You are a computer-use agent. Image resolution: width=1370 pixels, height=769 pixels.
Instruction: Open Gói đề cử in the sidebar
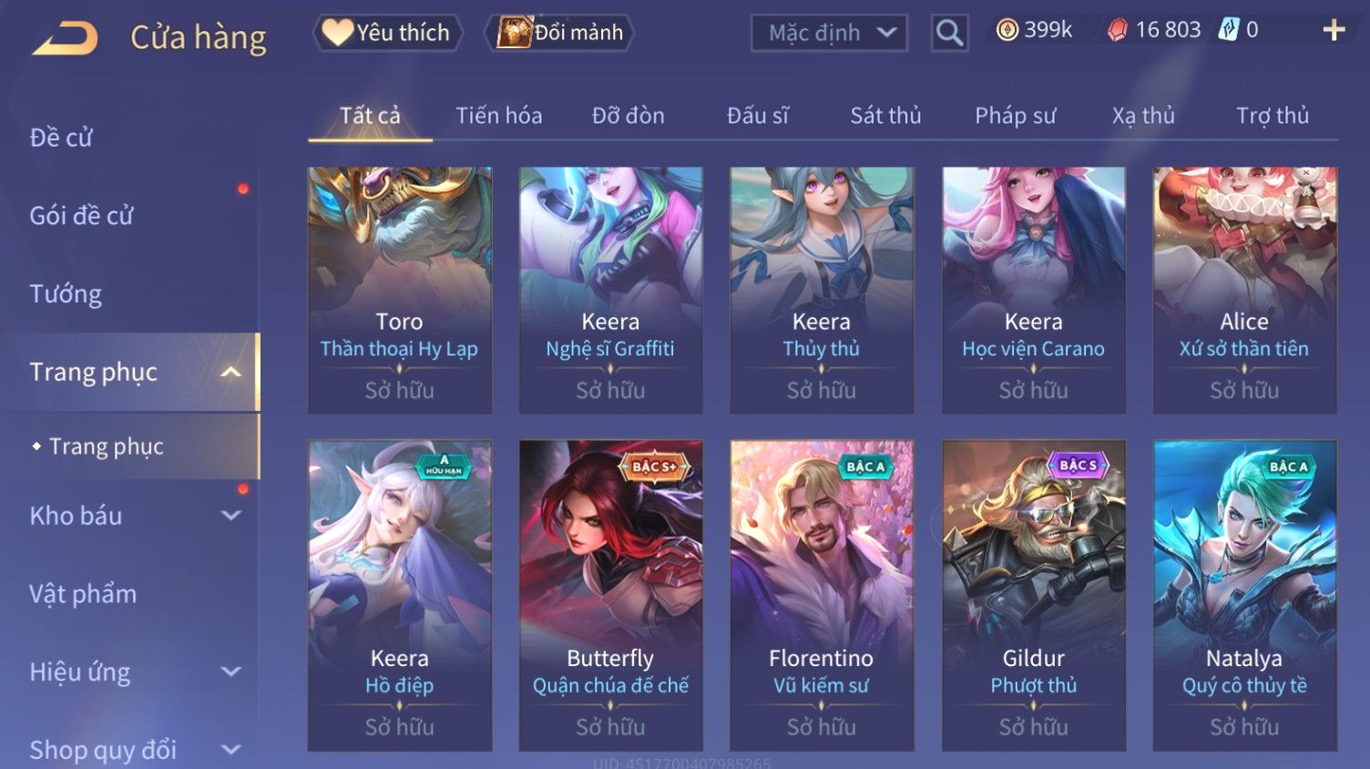coord(81,216)
